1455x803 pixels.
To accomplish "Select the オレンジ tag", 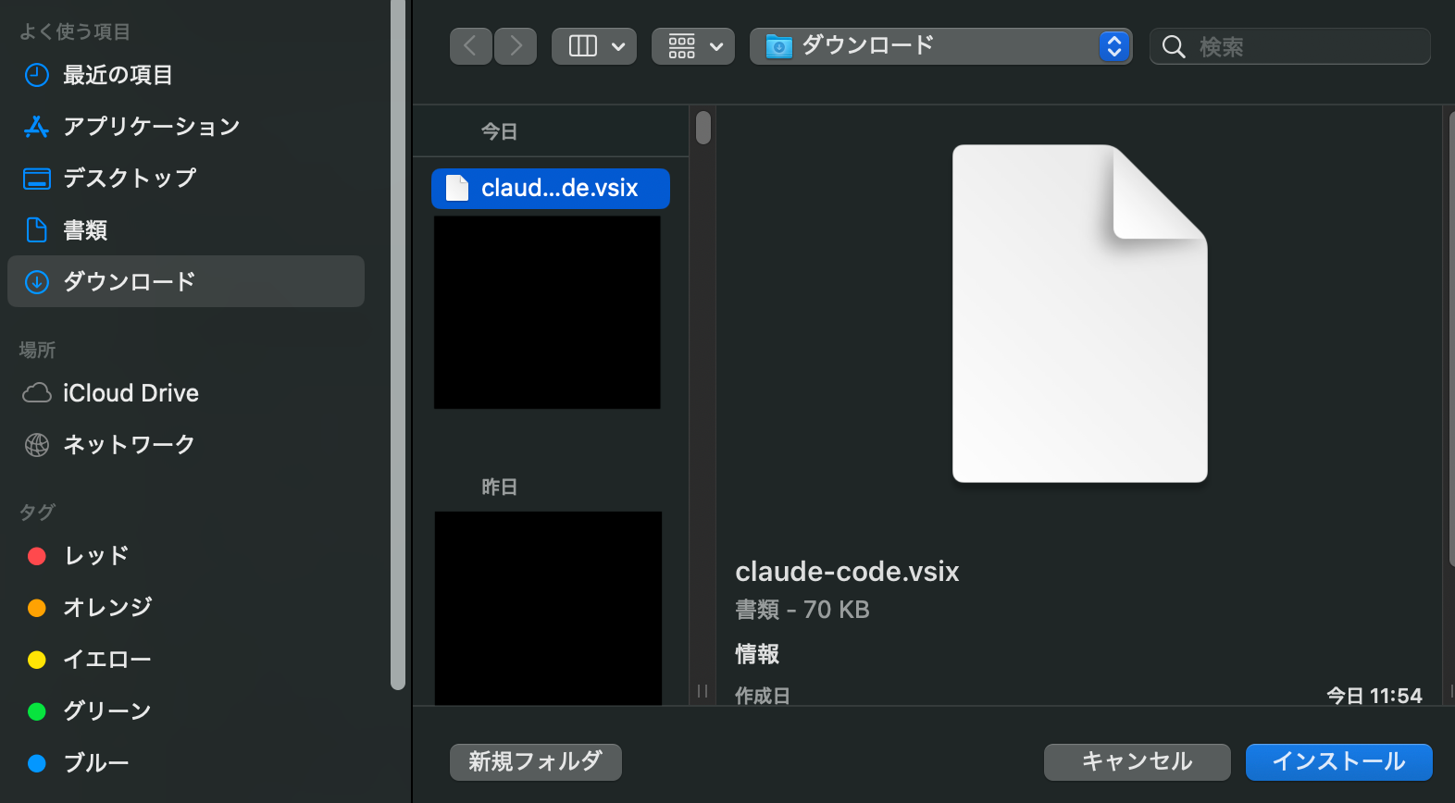I will [185, 608].
